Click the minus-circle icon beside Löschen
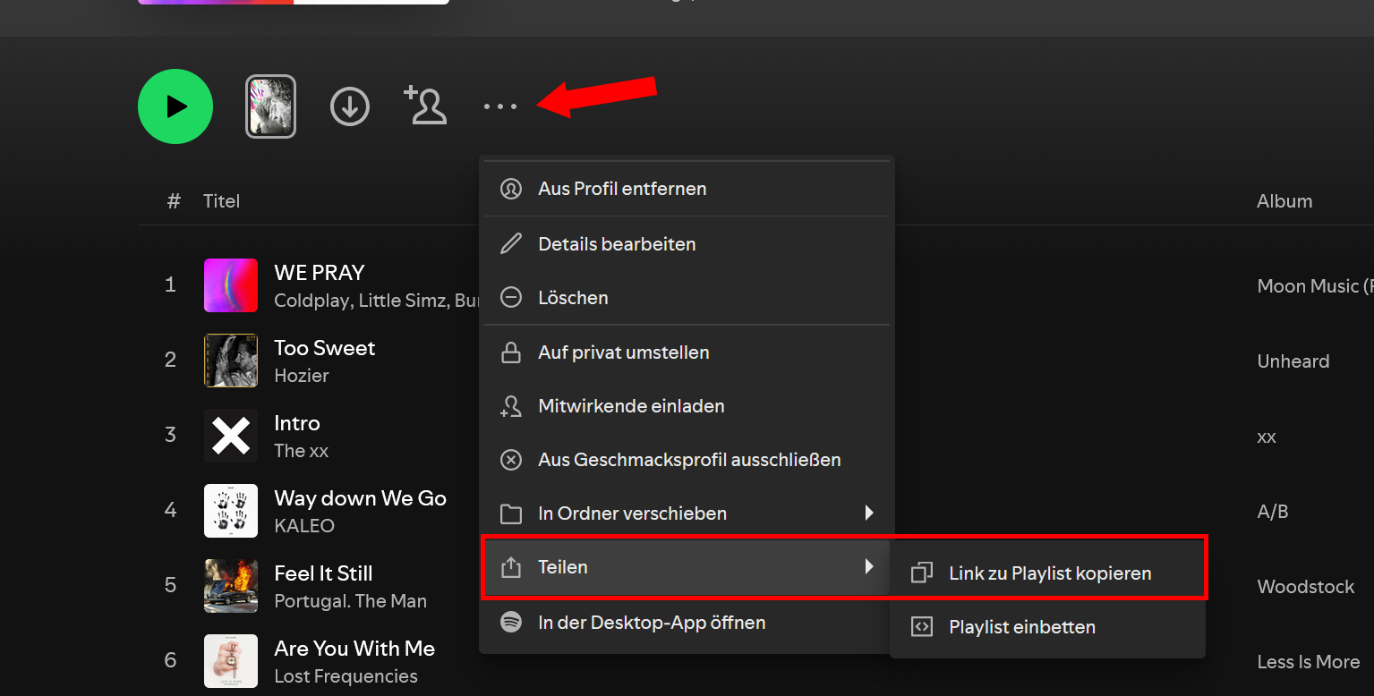This screenshot has height=696, width=1374. pos(511,298)
